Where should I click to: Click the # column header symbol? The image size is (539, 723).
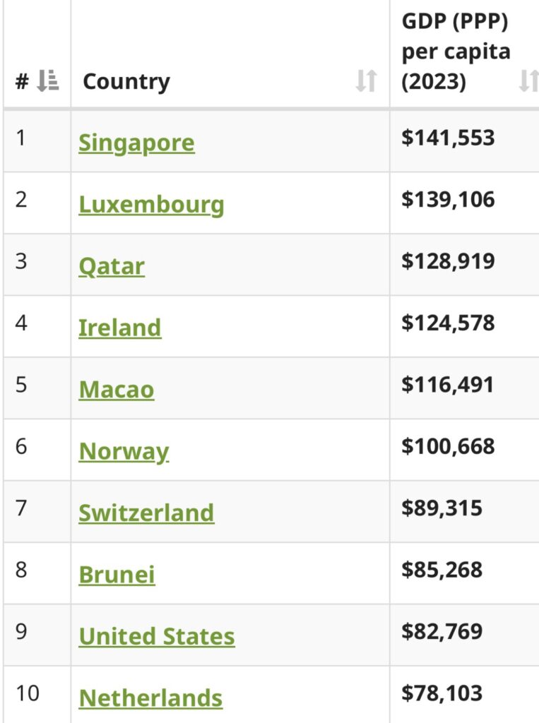[22, 82]
